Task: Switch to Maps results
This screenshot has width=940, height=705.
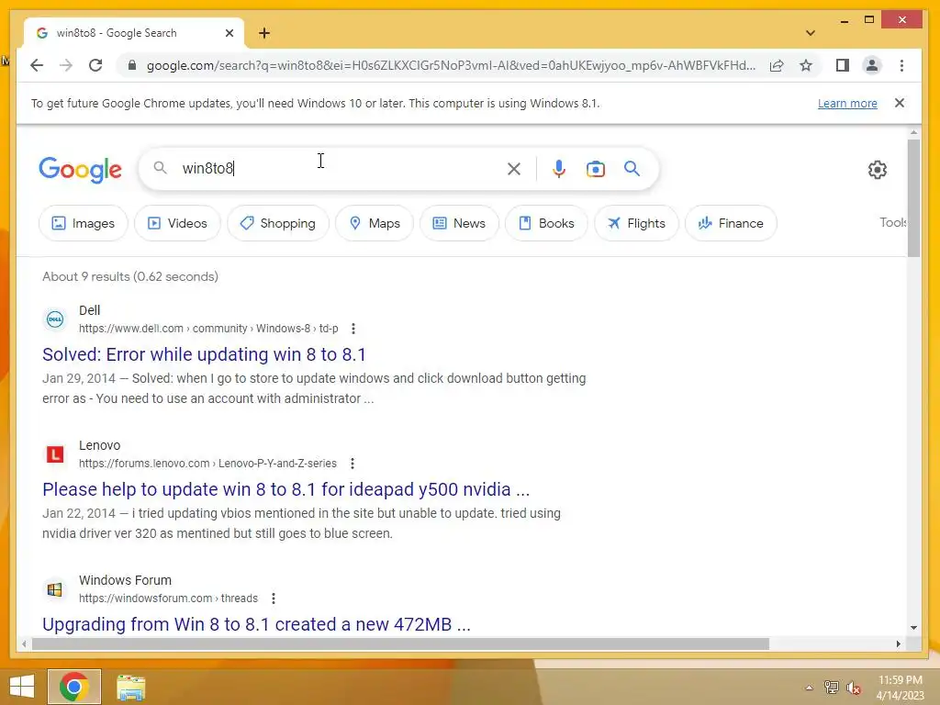Action: coord(375,223)
